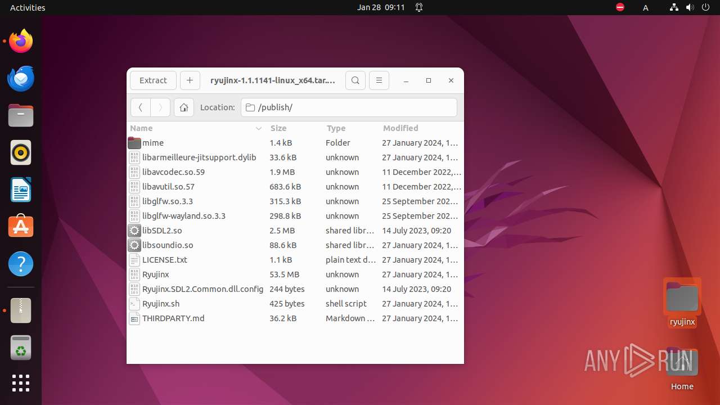Open the Trash from the dock
This screenshot has height=405, width=720.
click(21, 348)
